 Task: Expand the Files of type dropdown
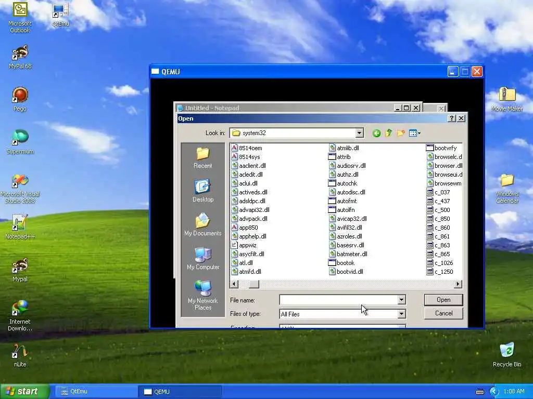pyautogui.click(x=401, y=314)
